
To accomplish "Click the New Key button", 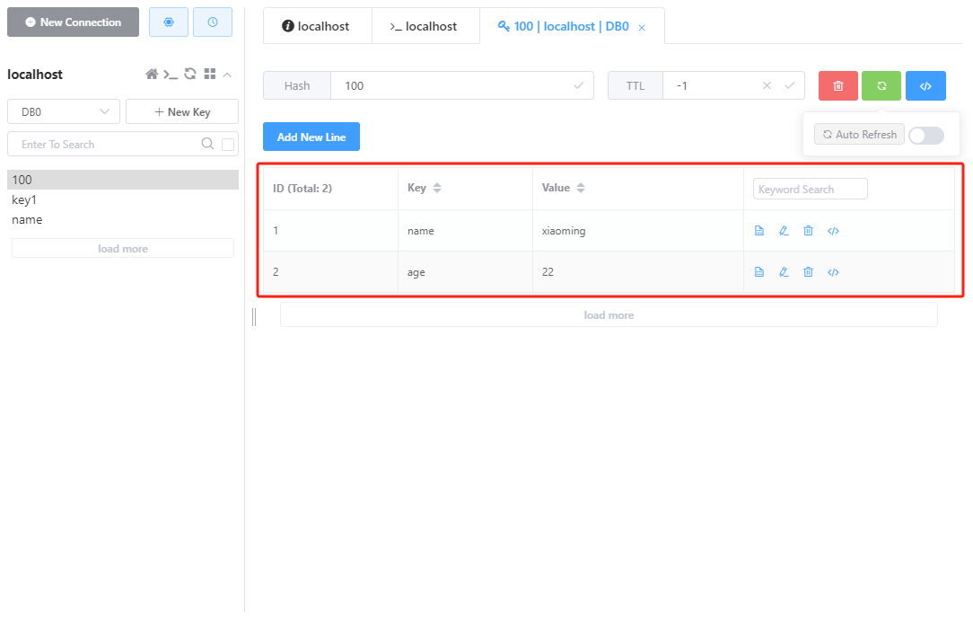I will pyautogui.click(x=182, y=111).
